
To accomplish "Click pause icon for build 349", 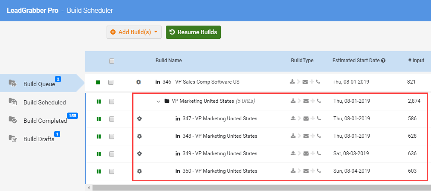I will coord(98,154).
